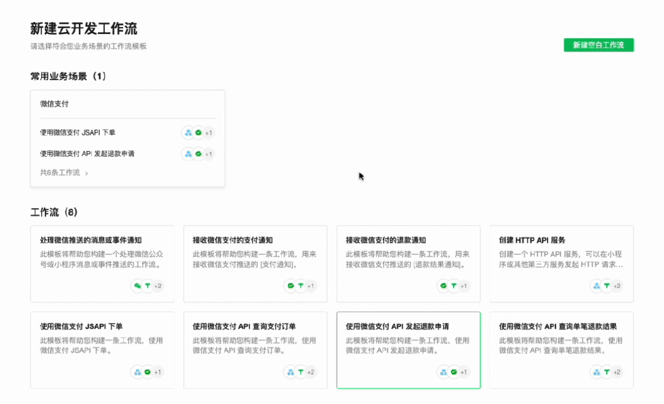Click the 请选择符合您业务场景的工作流模板 subtitle
Screen dimensions: 664x404
click(x=89, y=46)
